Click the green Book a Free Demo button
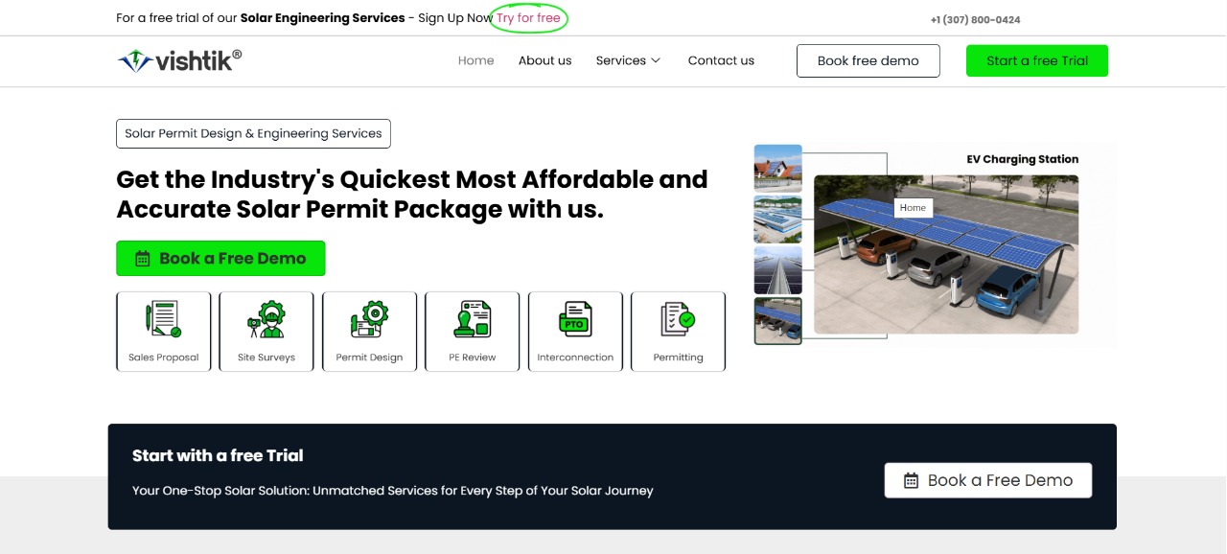The image size is (1227, 554). (220, 259)
